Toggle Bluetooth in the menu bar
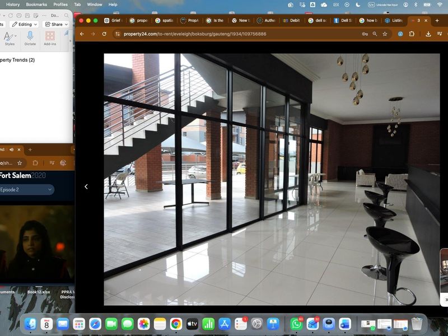The image size is (448, 336). [415, 4]
